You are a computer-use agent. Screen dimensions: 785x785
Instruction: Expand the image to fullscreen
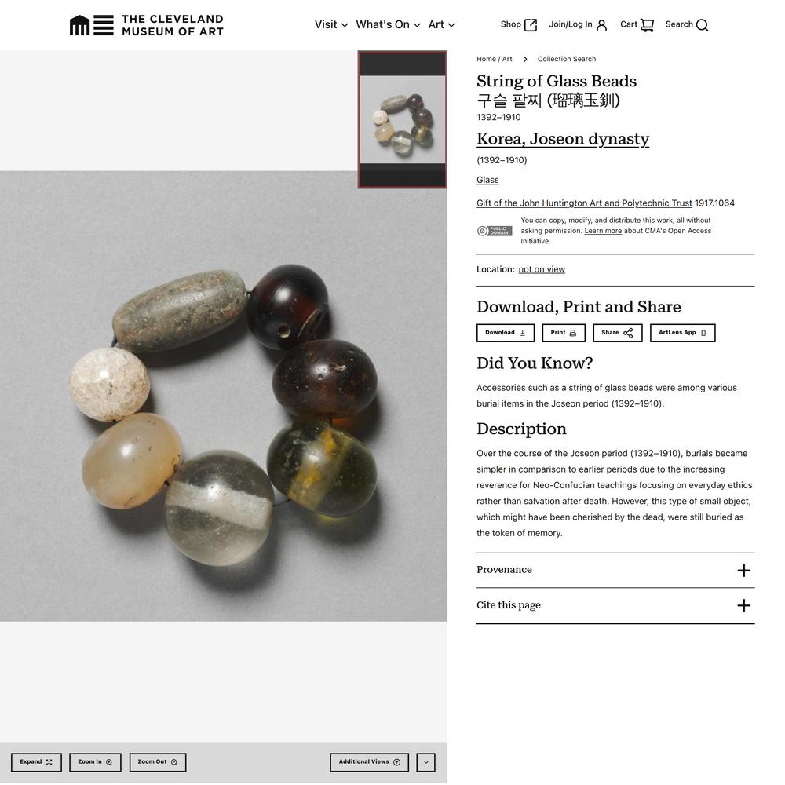(37, 762)
